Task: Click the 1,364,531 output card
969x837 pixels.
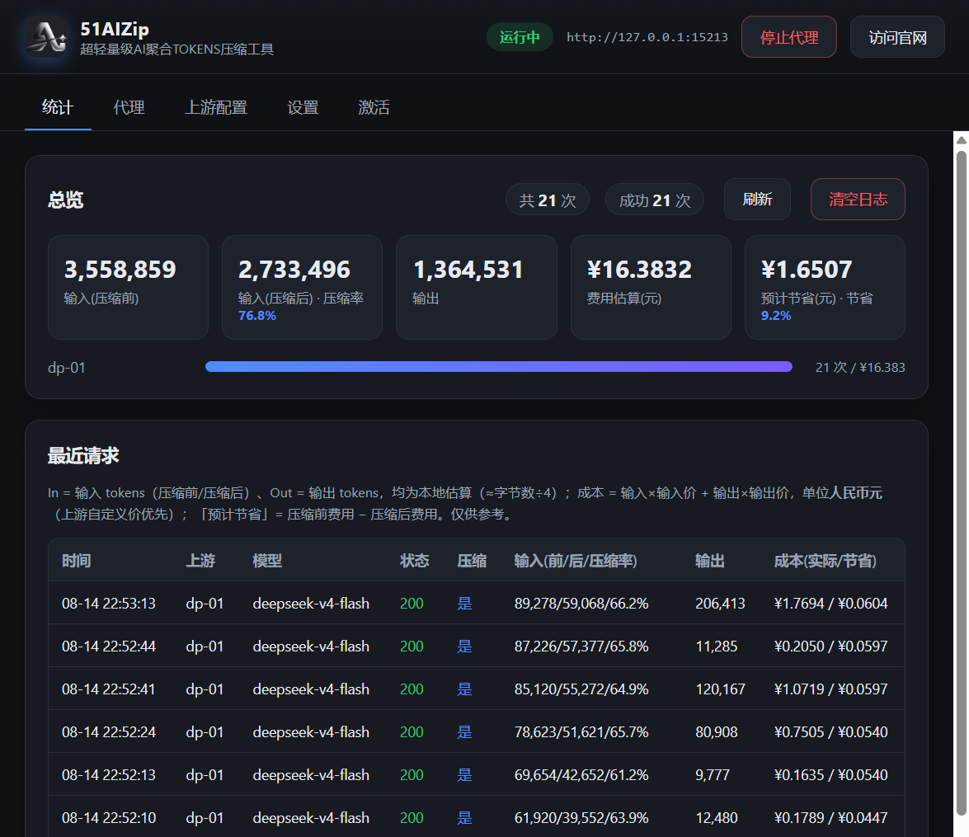Action: coord(477,287)
